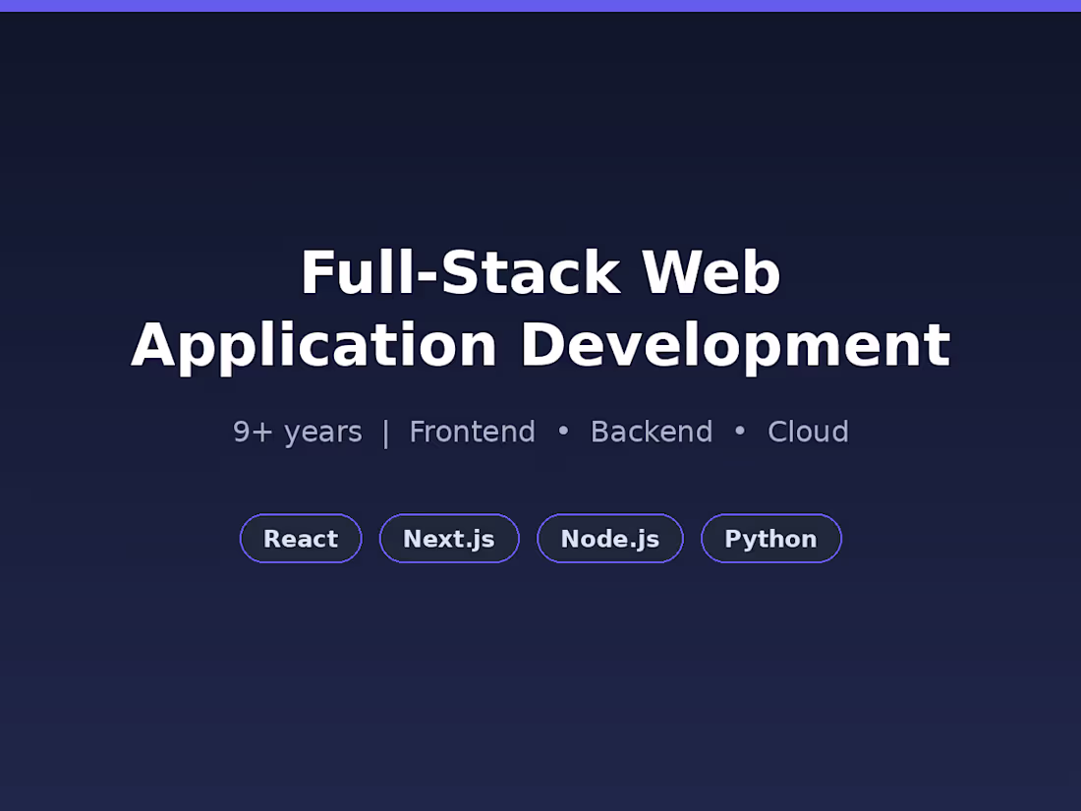Viewport: 1081px width, 811px height.
Task: Open the Python tag pill
Action: (x=770, y=539)
